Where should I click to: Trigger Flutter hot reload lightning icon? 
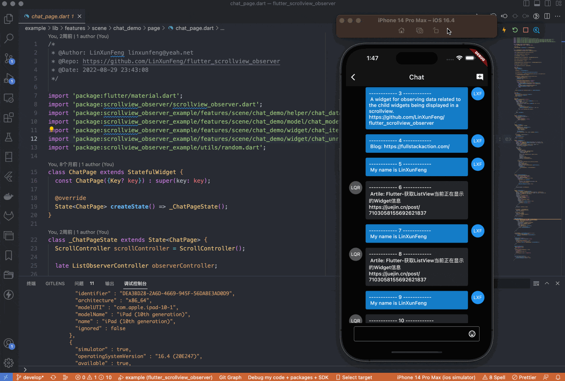click(504, 30)
